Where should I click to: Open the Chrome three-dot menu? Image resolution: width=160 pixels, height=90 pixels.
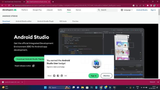[158, 5]
